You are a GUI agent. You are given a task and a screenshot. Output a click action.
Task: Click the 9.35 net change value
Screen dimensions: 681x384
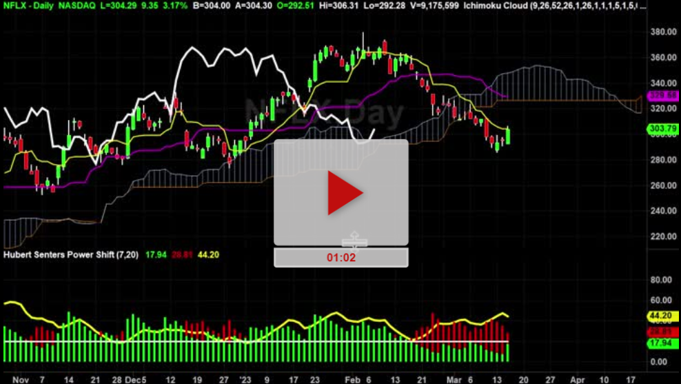point(149,6)
